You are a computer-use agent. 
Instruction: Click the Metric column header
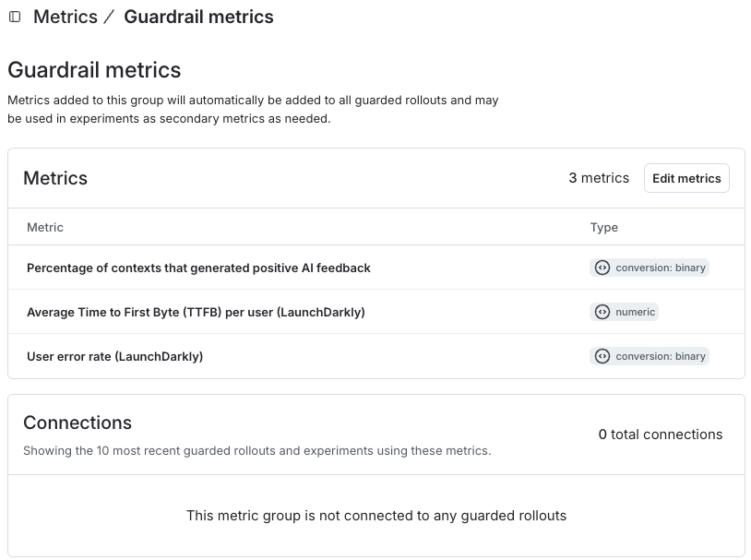pyautogui.click(x=44, y=227)
